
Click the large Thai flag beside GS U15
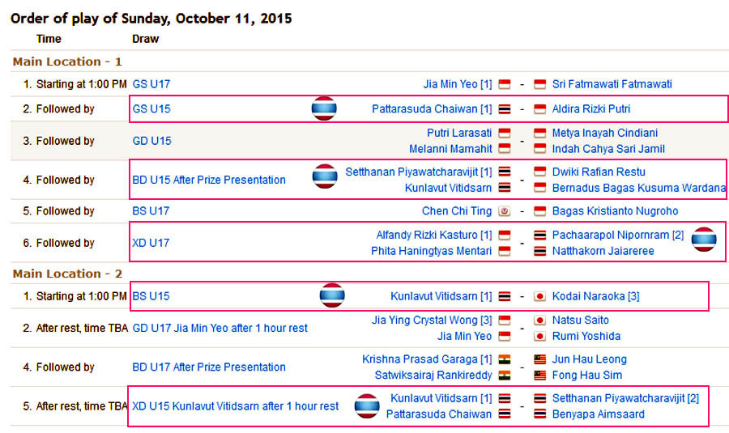click(x=324, y=108)
